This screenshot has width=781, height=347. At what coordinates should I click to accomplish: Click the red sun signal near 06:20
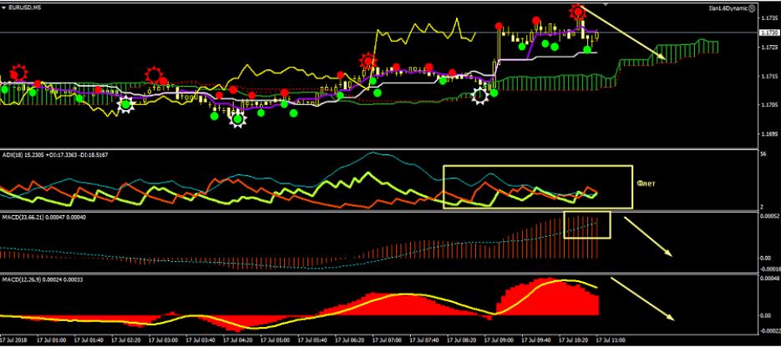pos(368,61)
